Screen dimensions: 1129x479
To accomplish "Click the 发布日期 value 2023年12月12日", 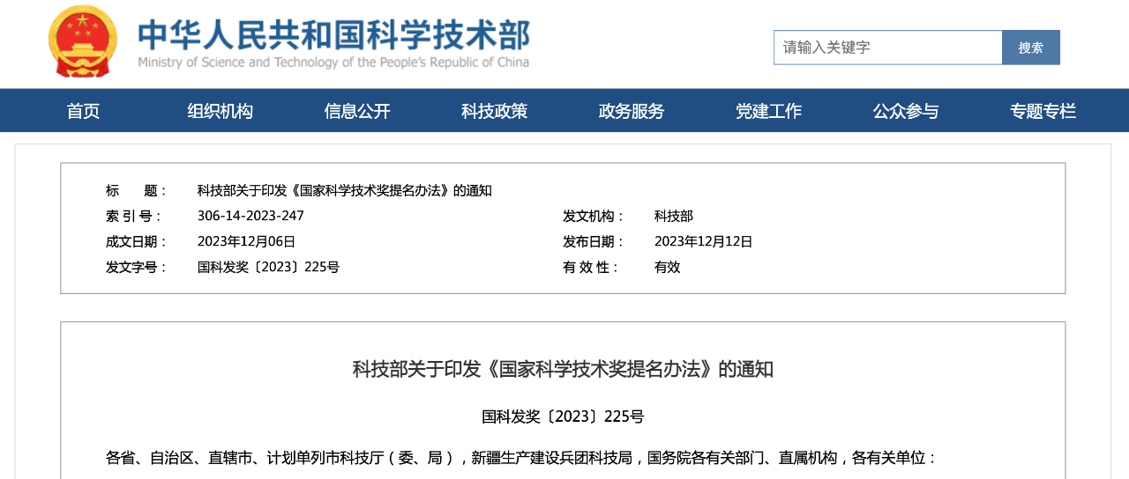I will (x=703, y=242).
